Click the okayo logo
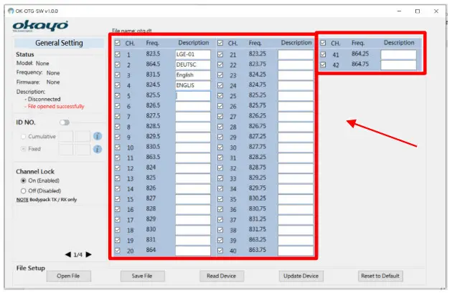 40,26
